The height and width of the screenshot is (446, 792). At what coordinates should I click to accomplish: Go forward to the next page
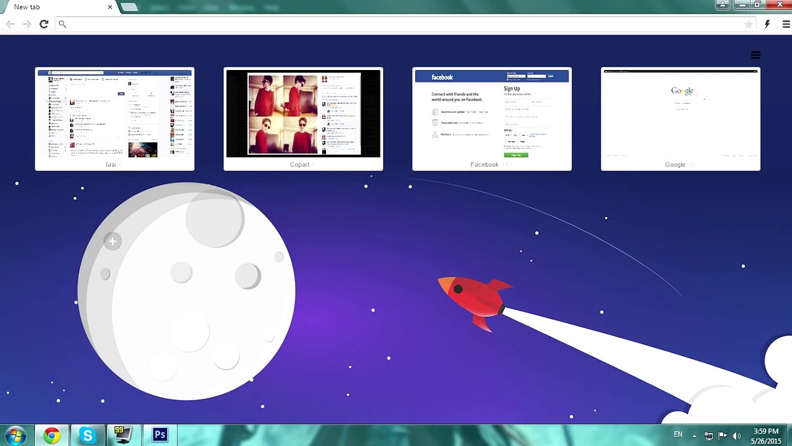27,24
